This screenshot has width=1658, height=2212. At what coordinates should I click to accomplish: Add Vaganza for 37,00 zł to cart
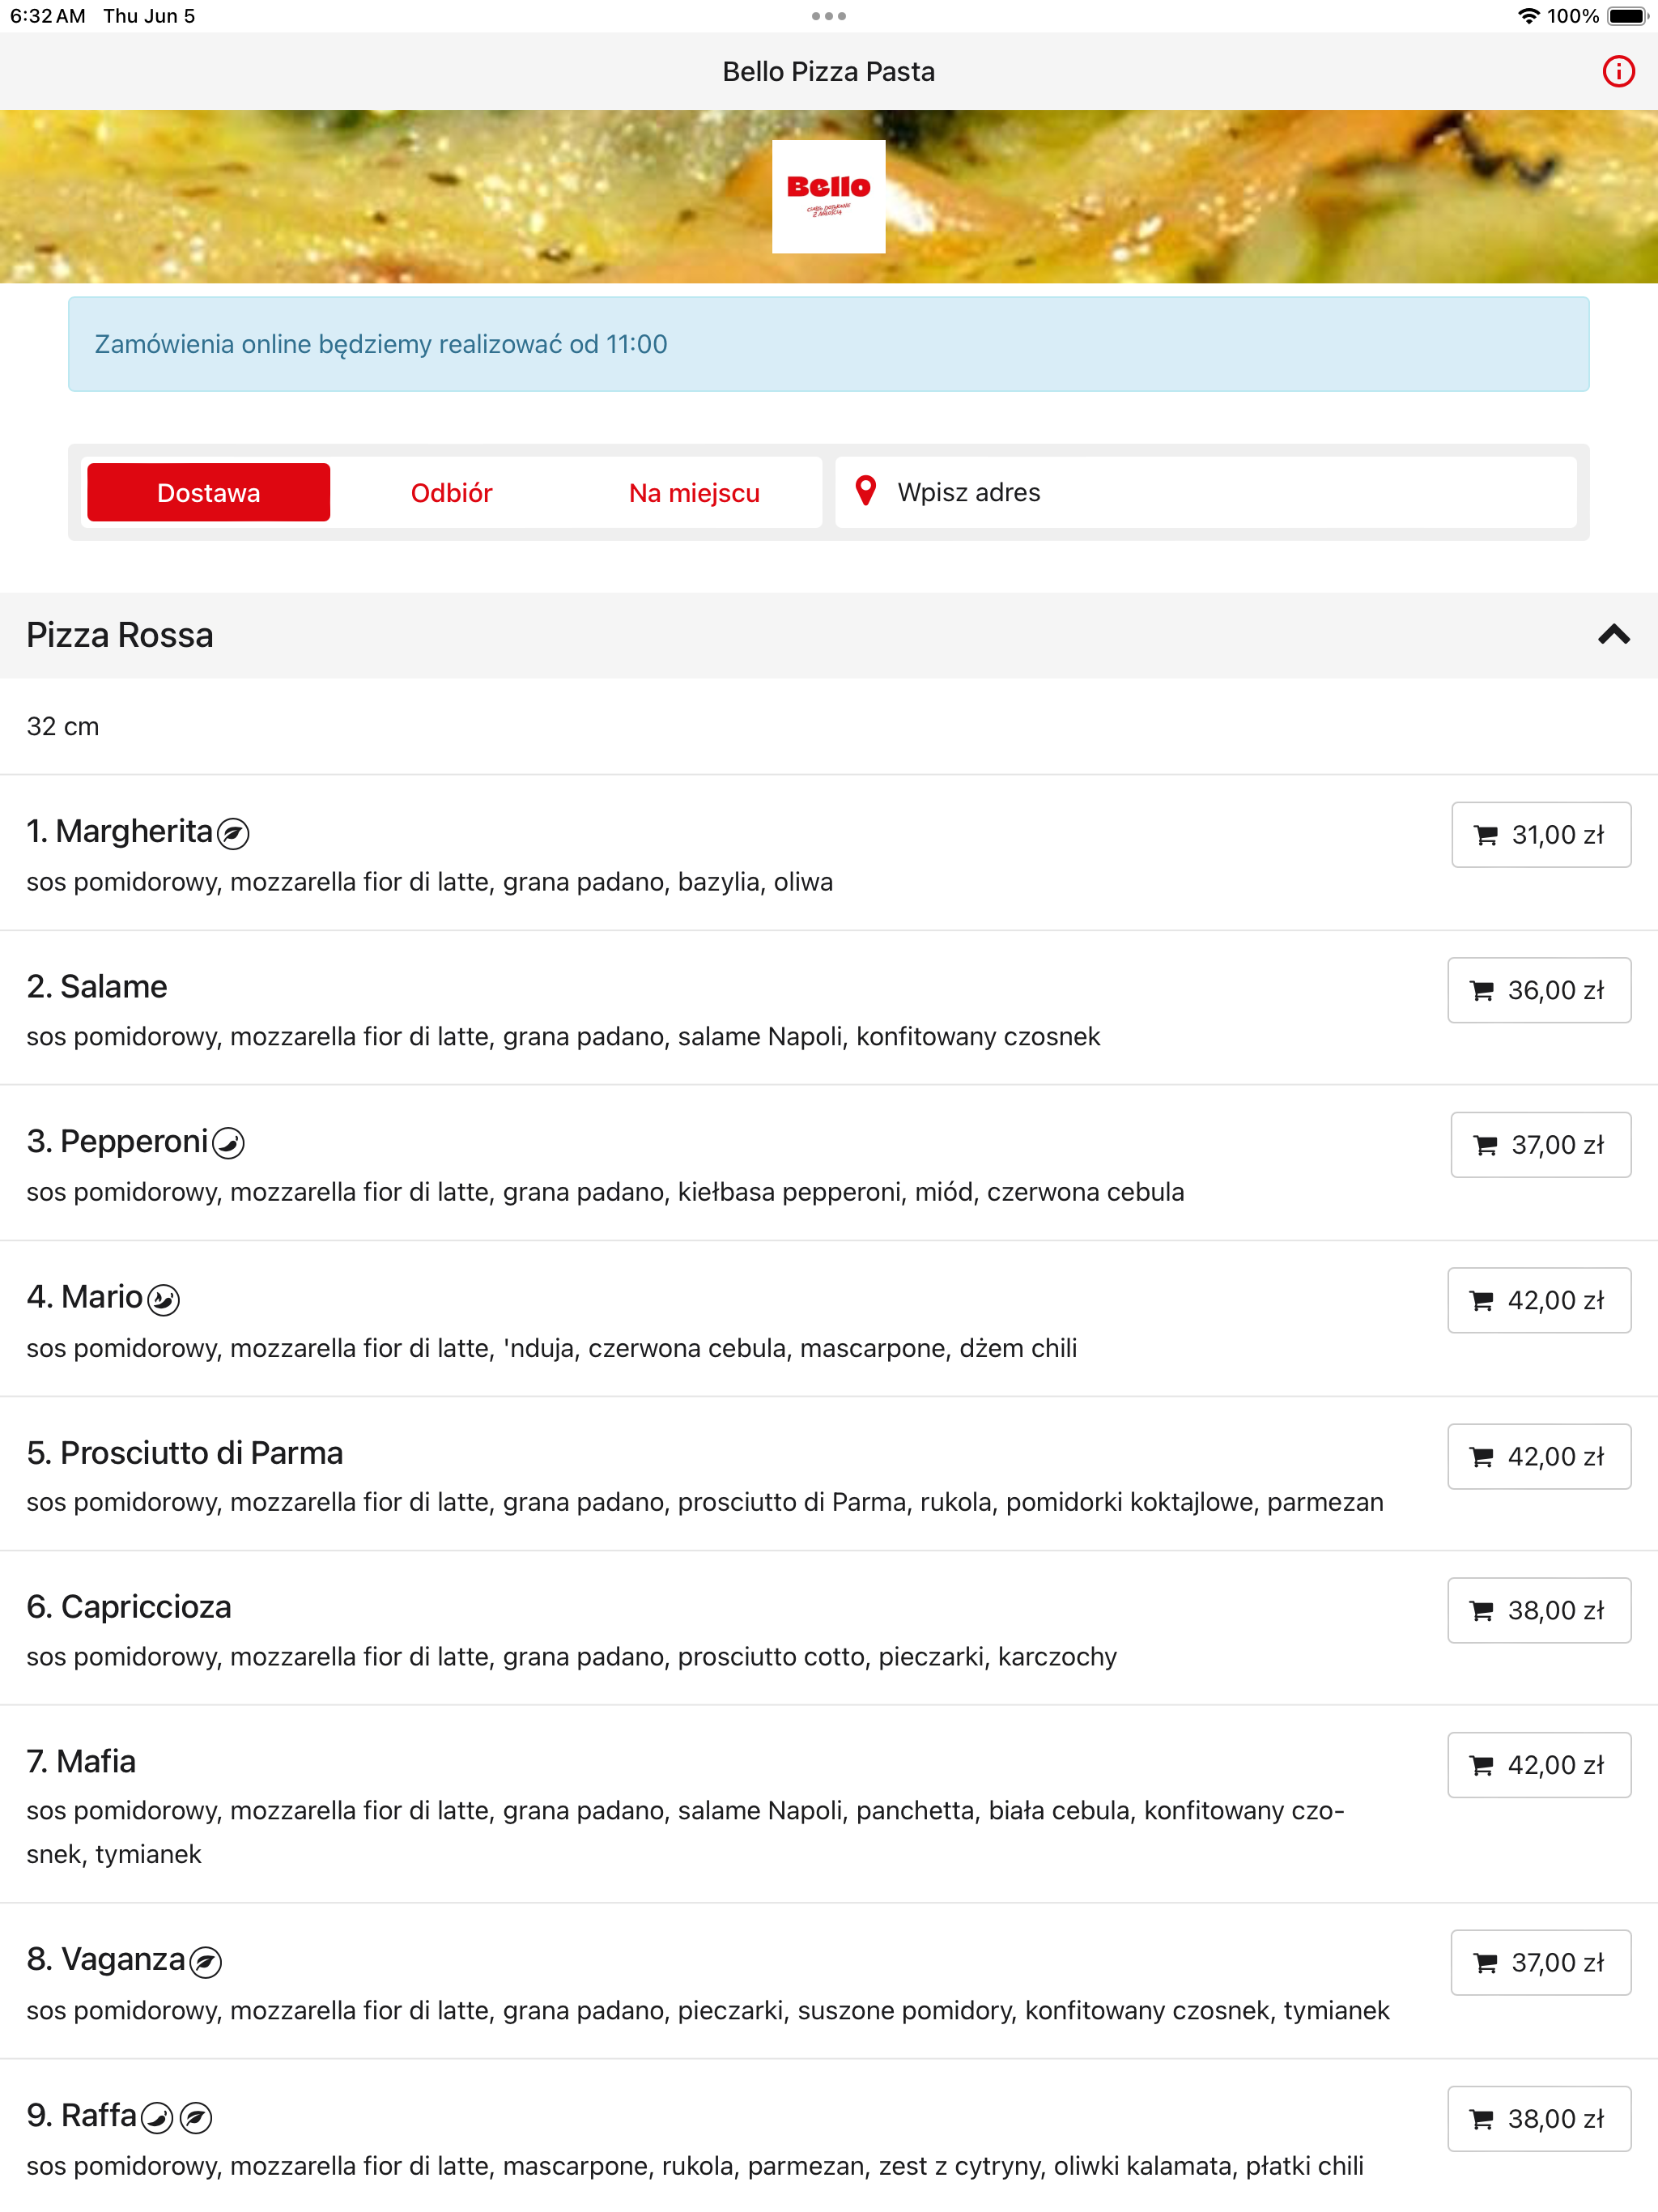tap(1540, 1963)
